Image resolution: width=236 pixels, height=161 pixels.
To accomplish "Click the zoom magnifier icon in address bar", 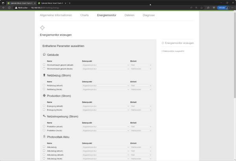I will pyautogui.click(x=196, y=8).
